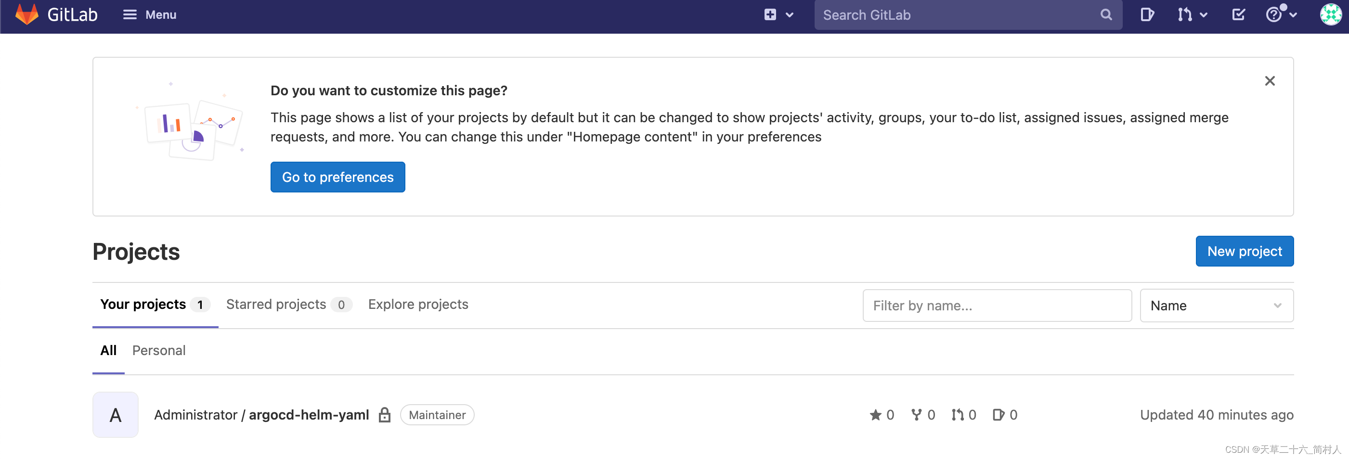The height and width of the screenshot is (459, 1349).
Task: Click the Maintainer role badge
Action: click(x=437, y=415)
